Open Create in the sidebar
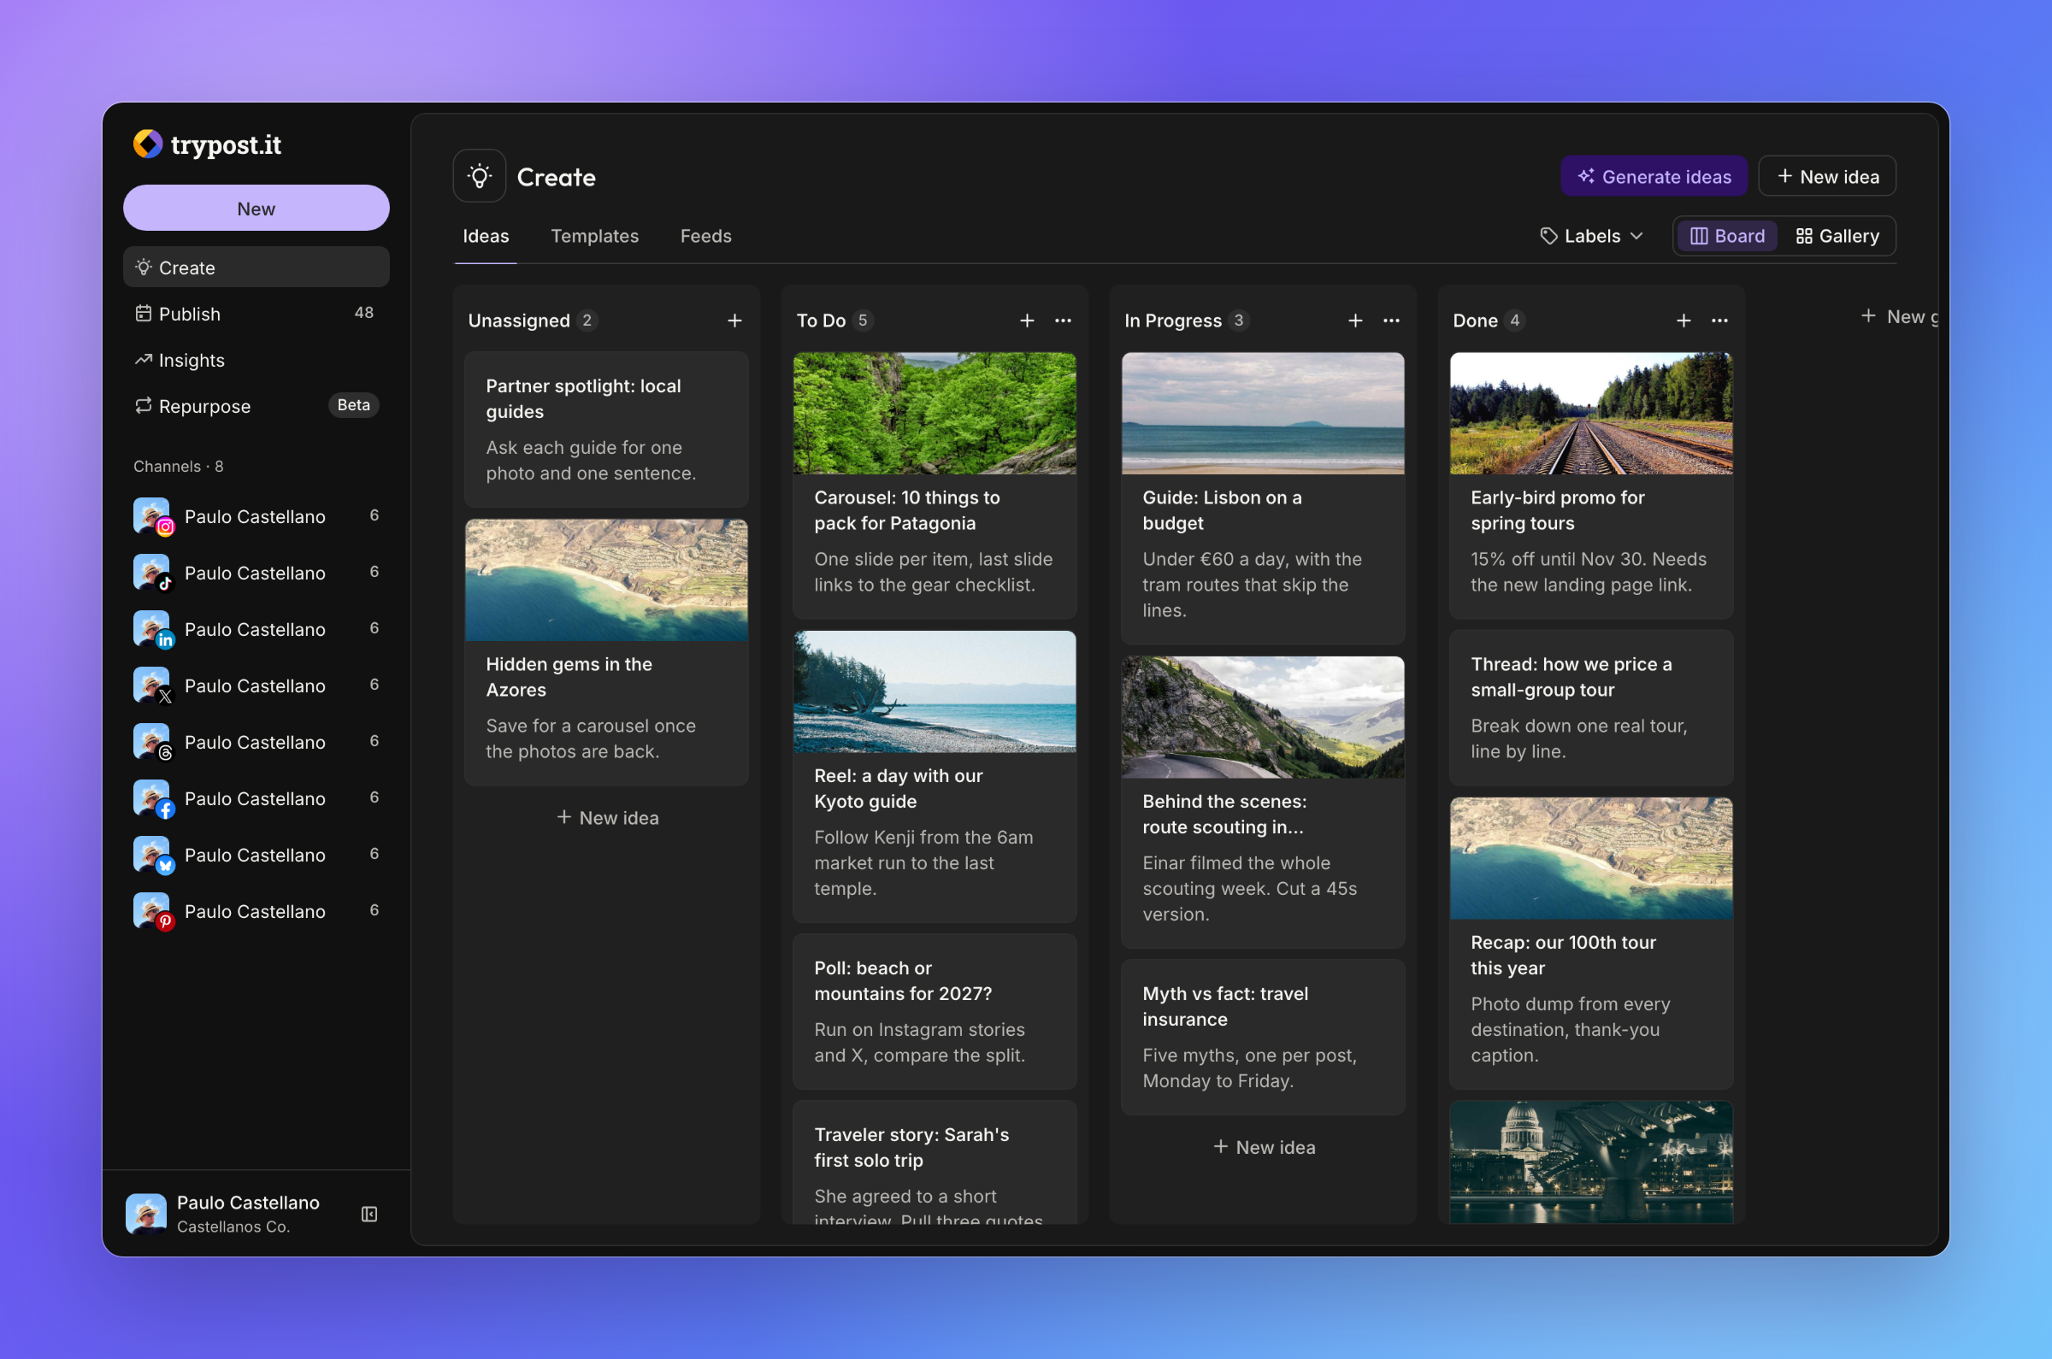Image resolution: width=2052 pixels, height=1359 pixels. (x=256, y=268)
